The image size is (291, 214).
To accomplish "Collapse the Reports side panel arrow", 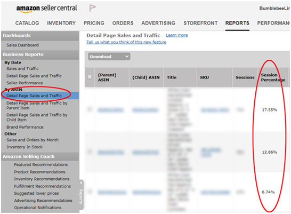I will click(81, 183).
